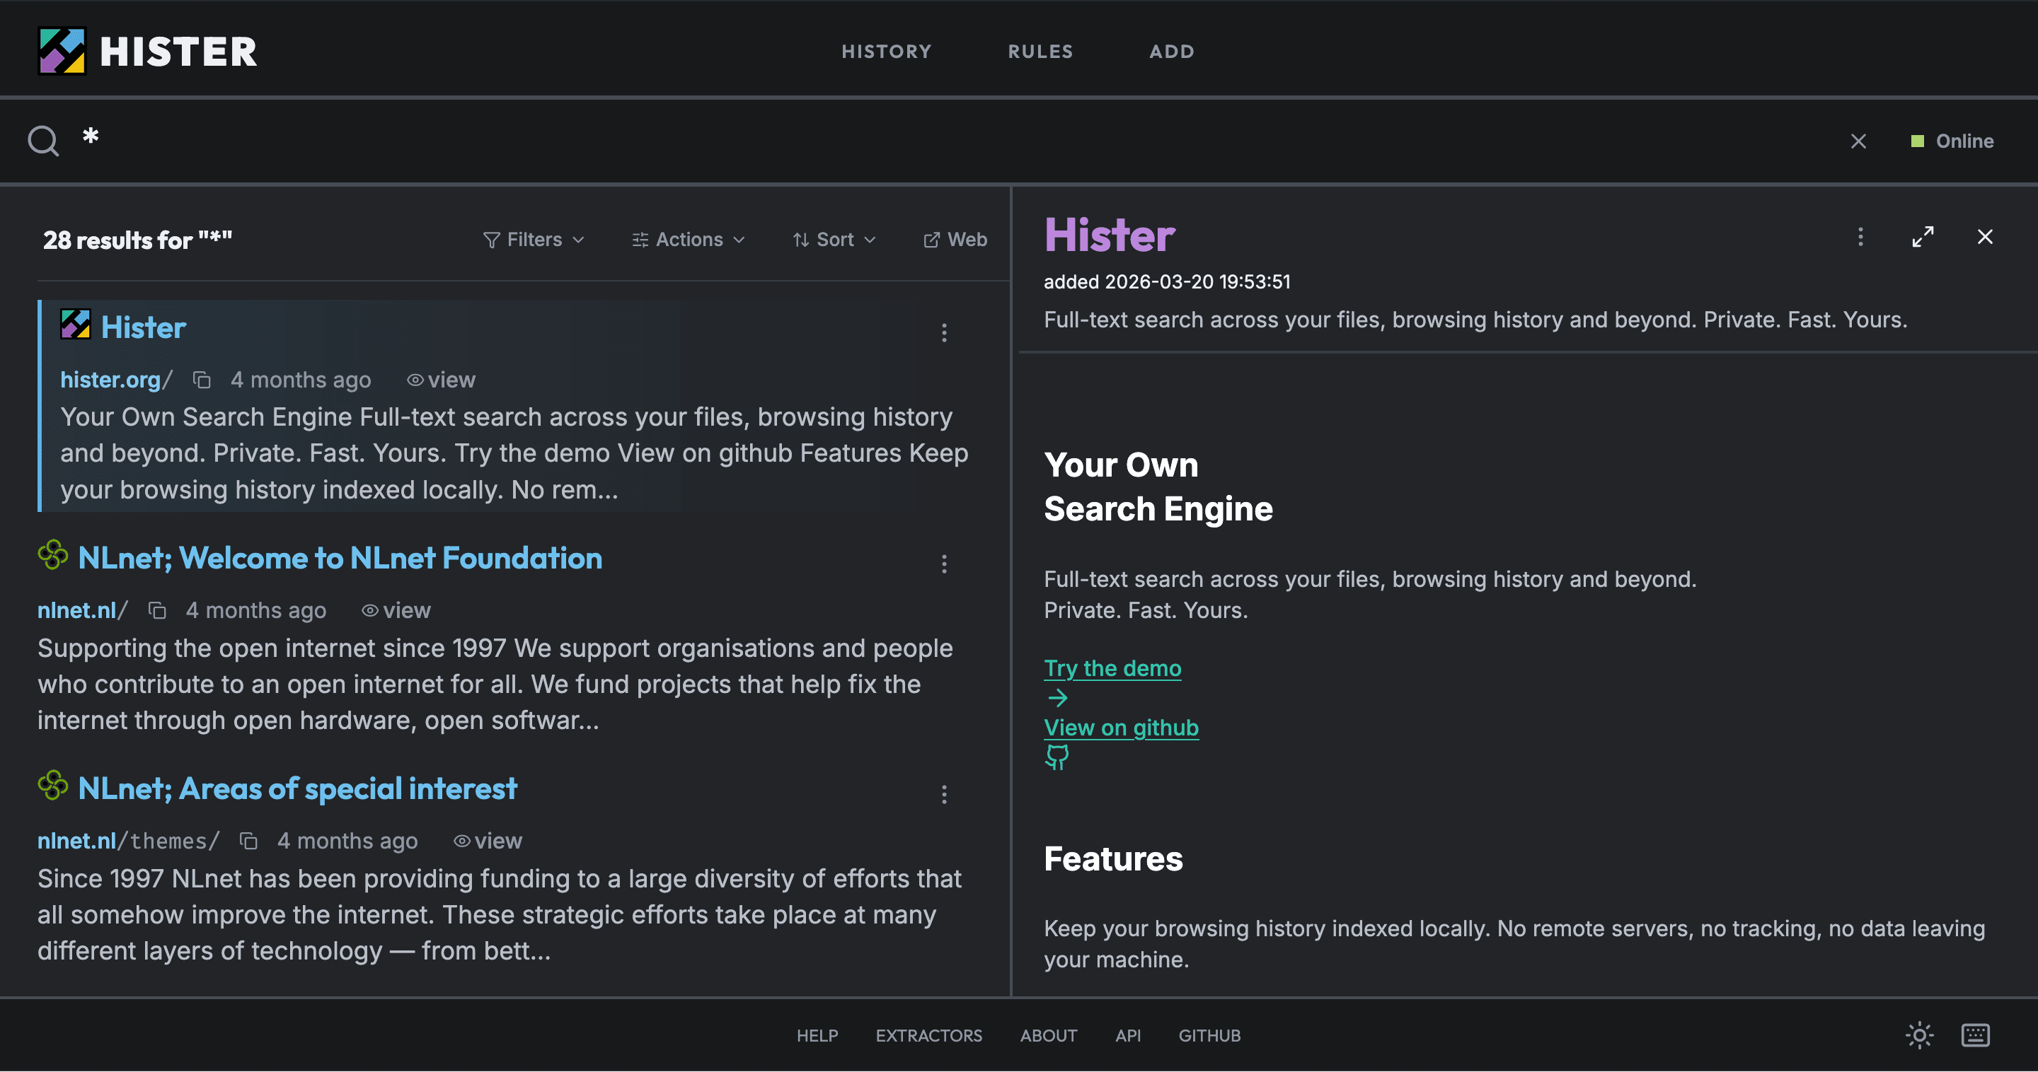Switch to the Rules tab

tap(1040, 52)
